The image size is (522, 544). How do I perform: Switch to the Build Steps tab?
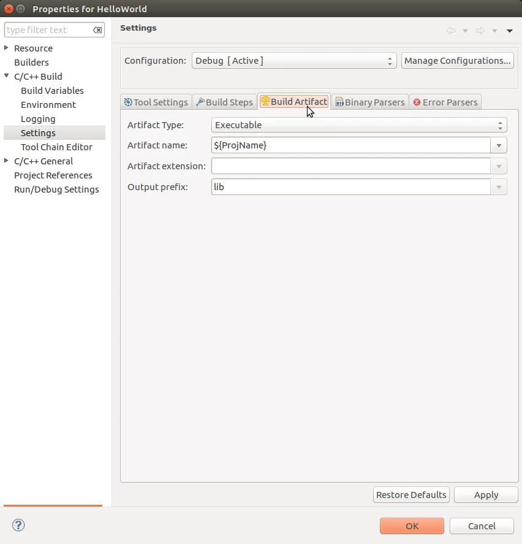(x=224, y=102)
